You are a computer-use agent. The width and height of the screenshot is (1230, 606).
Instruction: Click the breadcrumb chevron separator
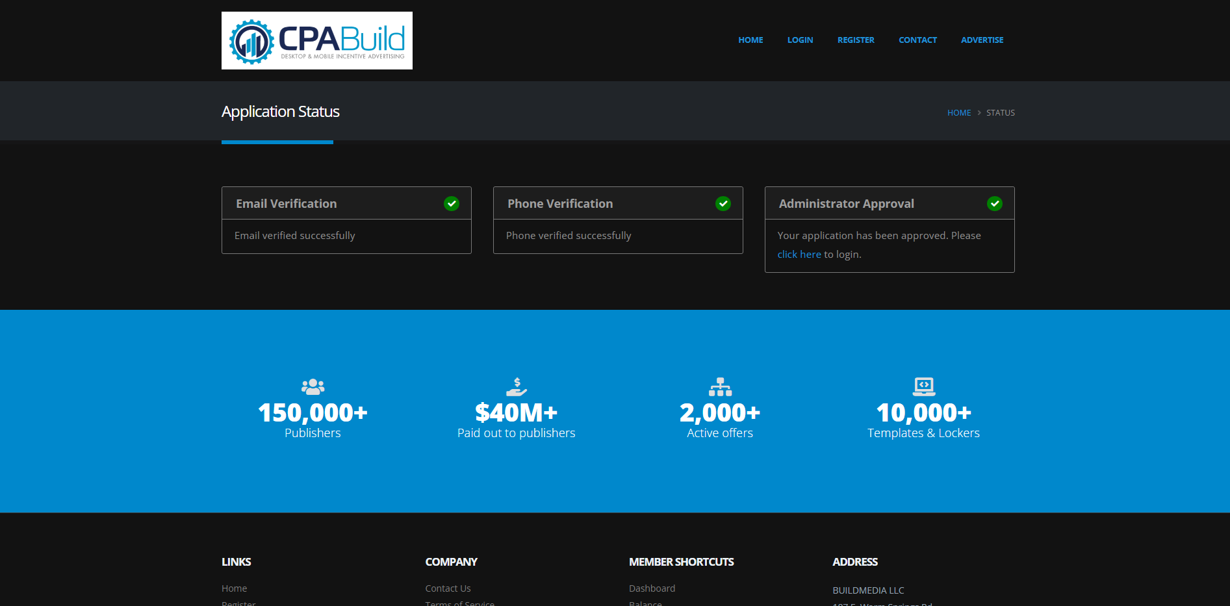(x=979, y=113)
